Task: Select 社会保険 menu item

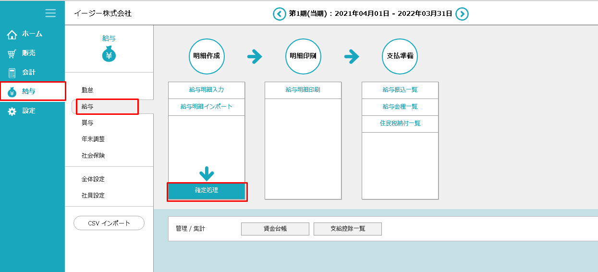Action: pyautogui.click(x=93, y=155)
